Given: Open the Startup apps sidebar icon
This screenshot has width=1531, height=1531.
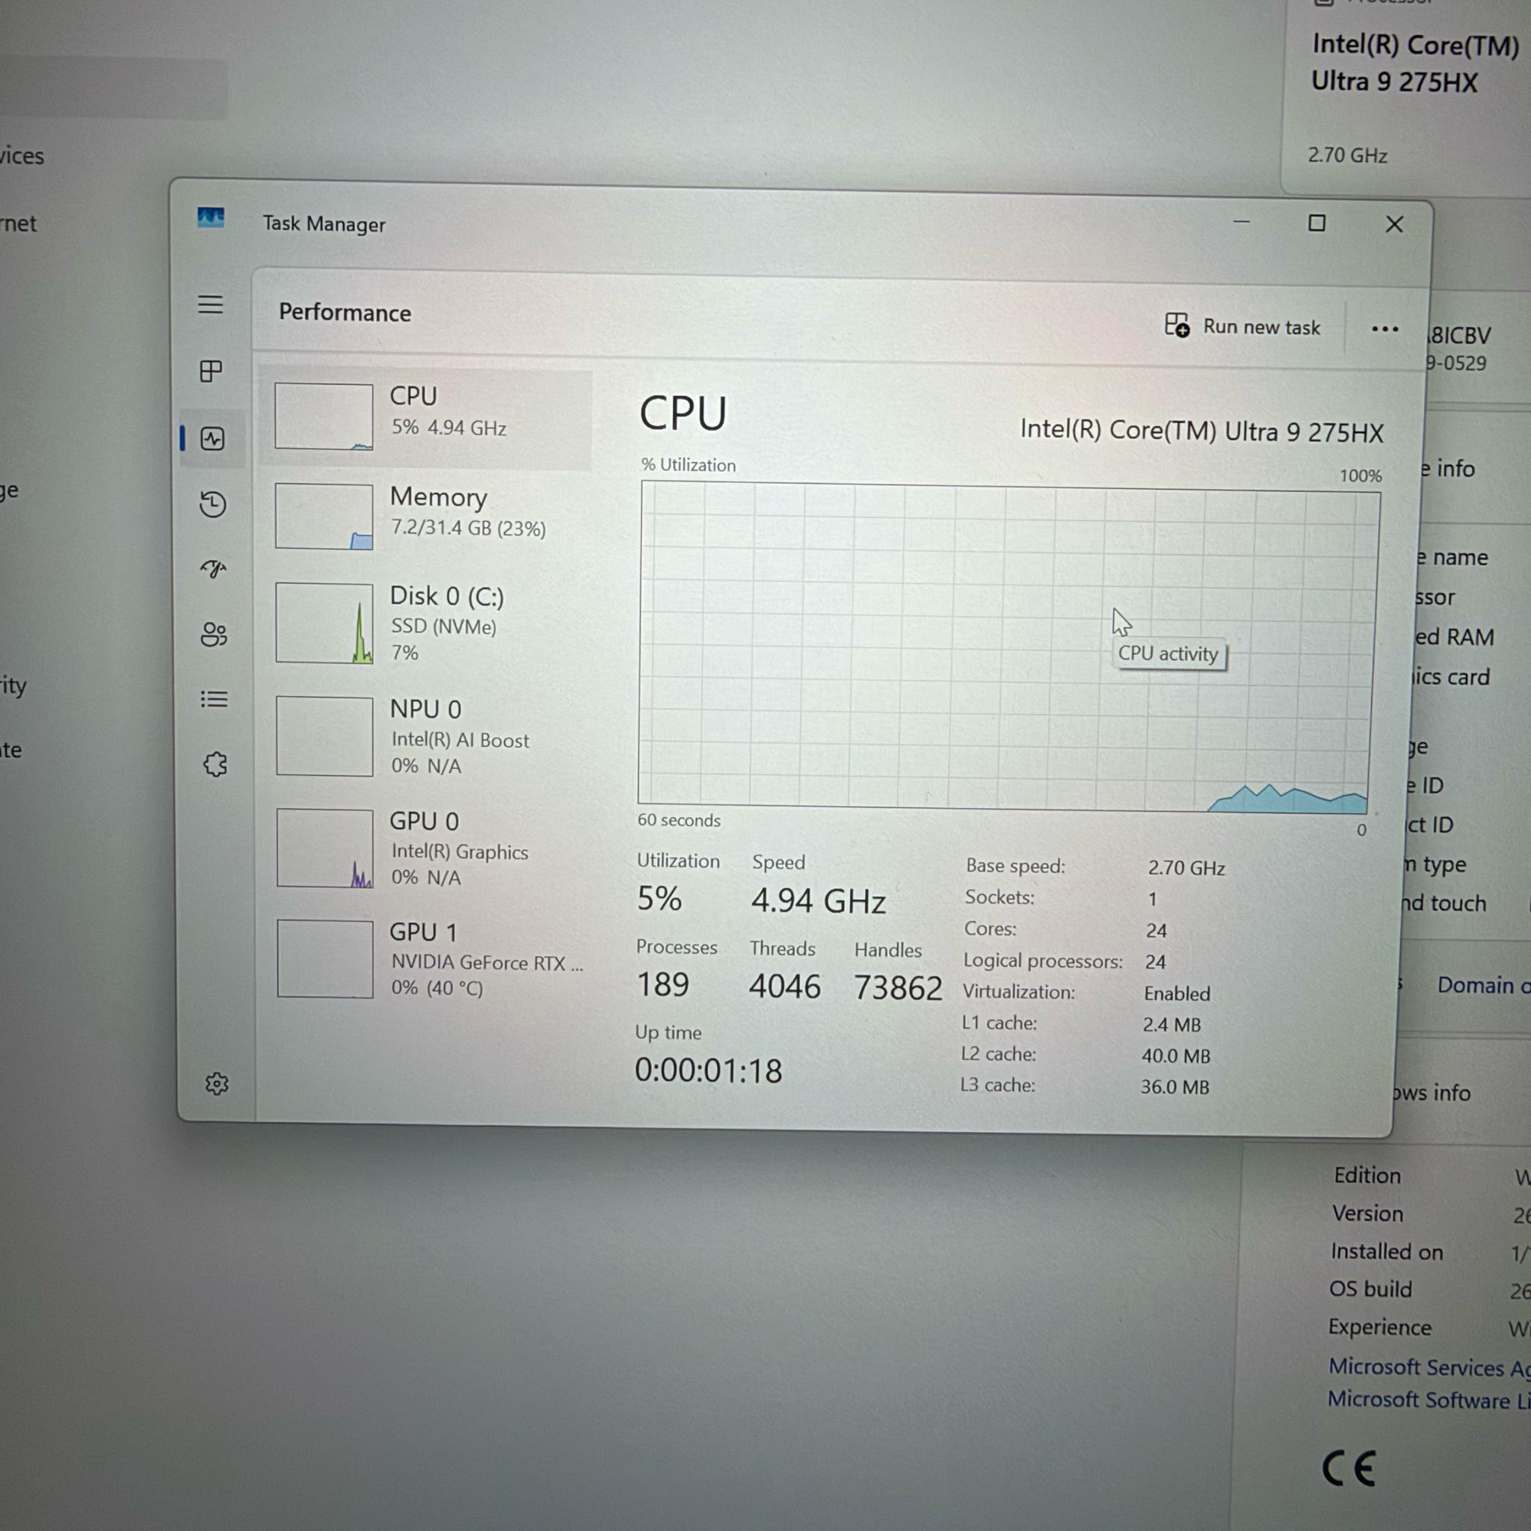Looking at the screenshot, I should click(x=213, y=568).
